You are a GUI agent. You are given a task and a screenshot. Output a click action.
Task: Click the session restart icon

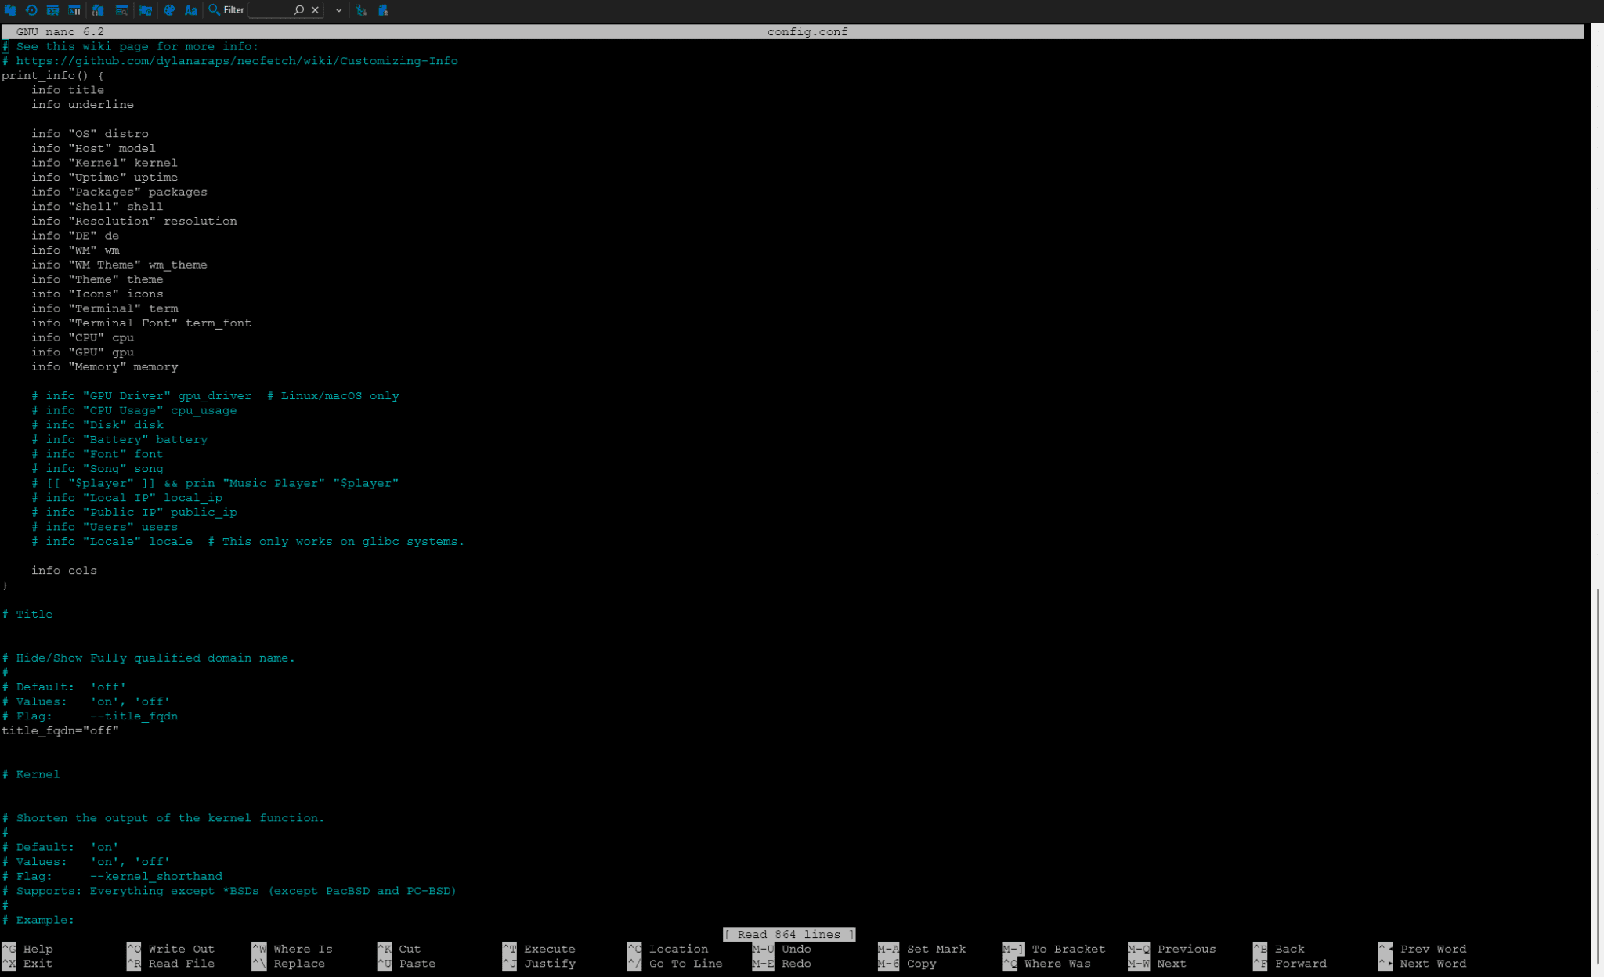tap(30, 10)
